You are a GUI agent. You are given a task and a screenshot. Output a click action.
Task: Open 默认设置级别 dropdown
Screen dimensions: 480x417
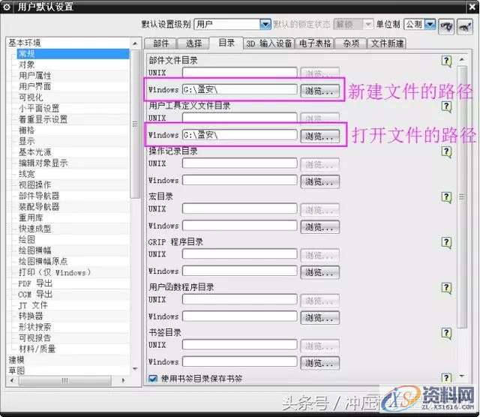coord(265,24)
